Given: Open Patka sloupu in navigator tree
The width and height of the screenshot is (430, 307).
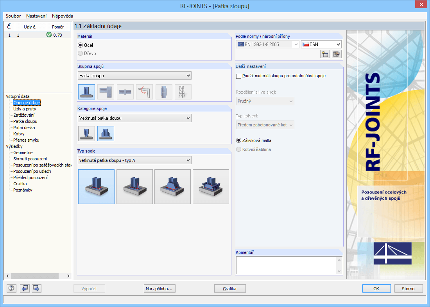Looking at the screenshot, I should click(x=25, y=121).
